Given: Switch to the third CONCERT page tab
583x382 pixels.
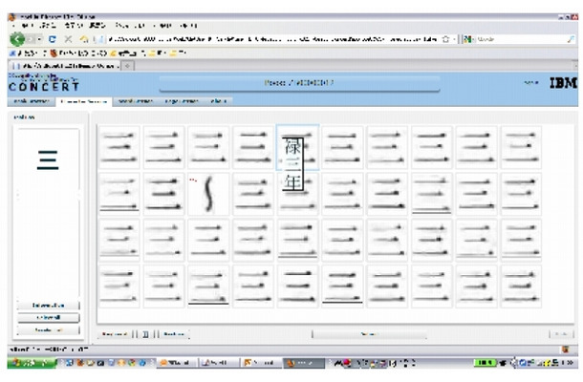Looking at the screenshot, I should tap(136, 101).
